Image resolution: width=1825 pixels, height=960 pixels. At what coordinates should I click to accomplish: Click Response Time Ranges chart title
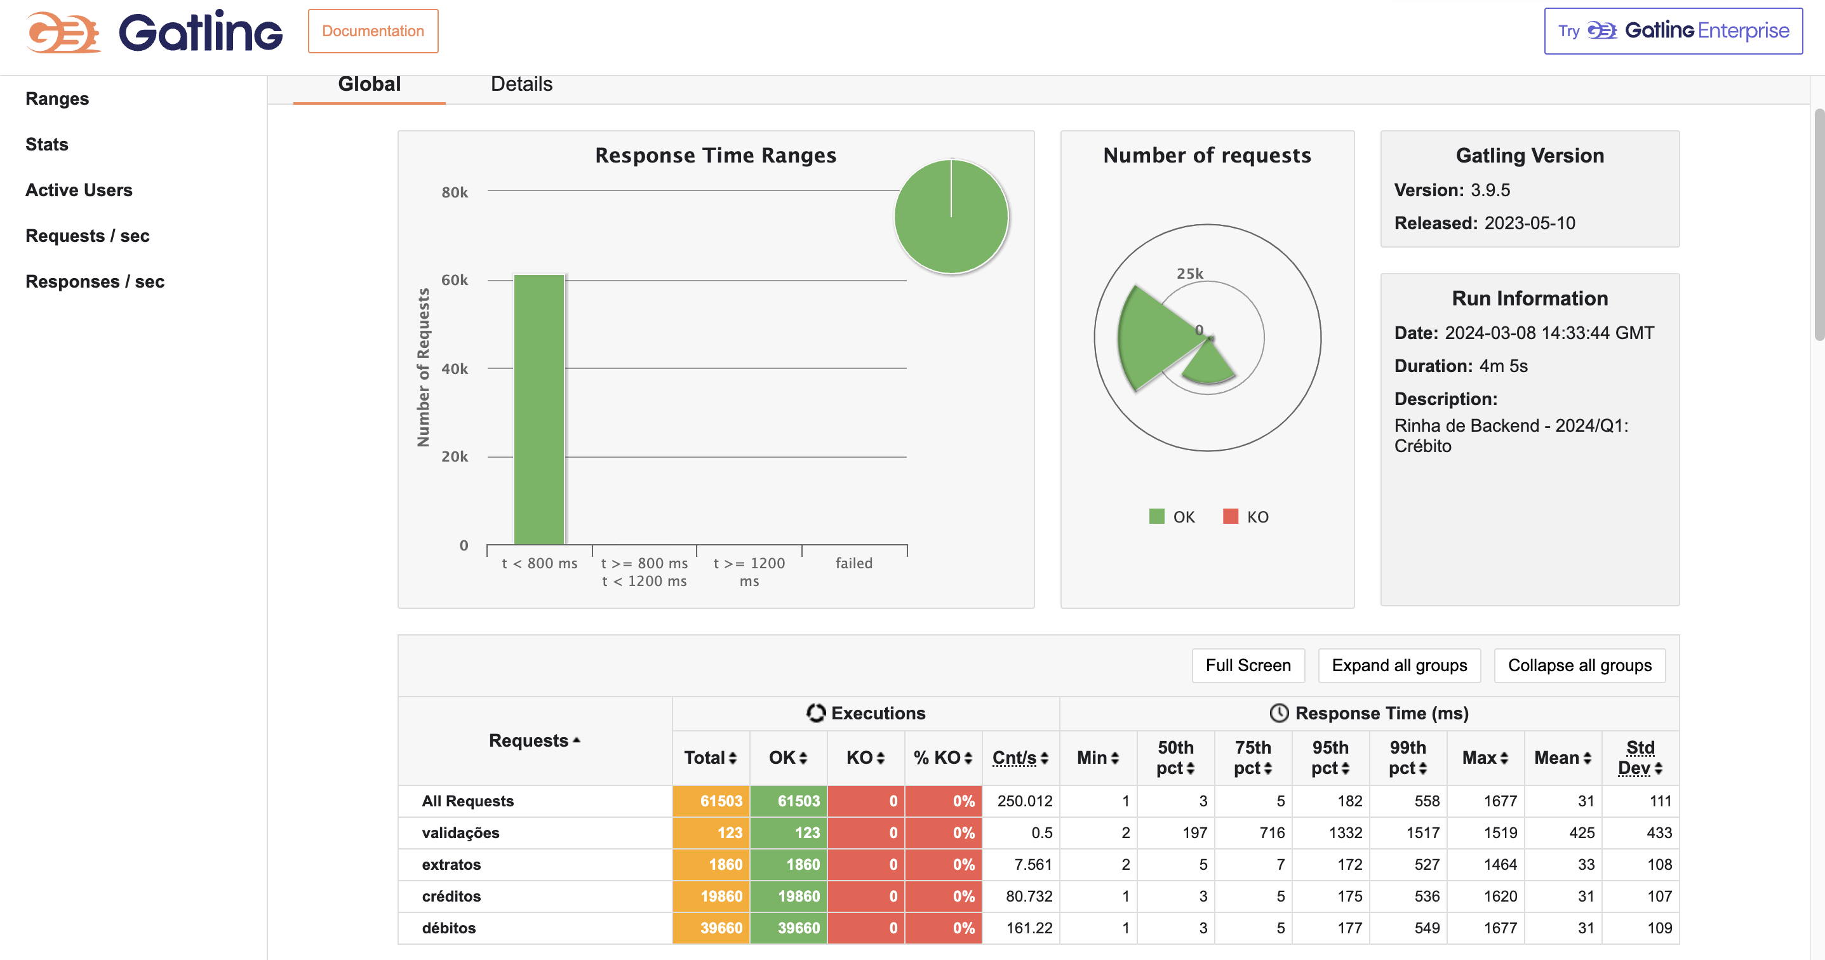coord(716,155)
